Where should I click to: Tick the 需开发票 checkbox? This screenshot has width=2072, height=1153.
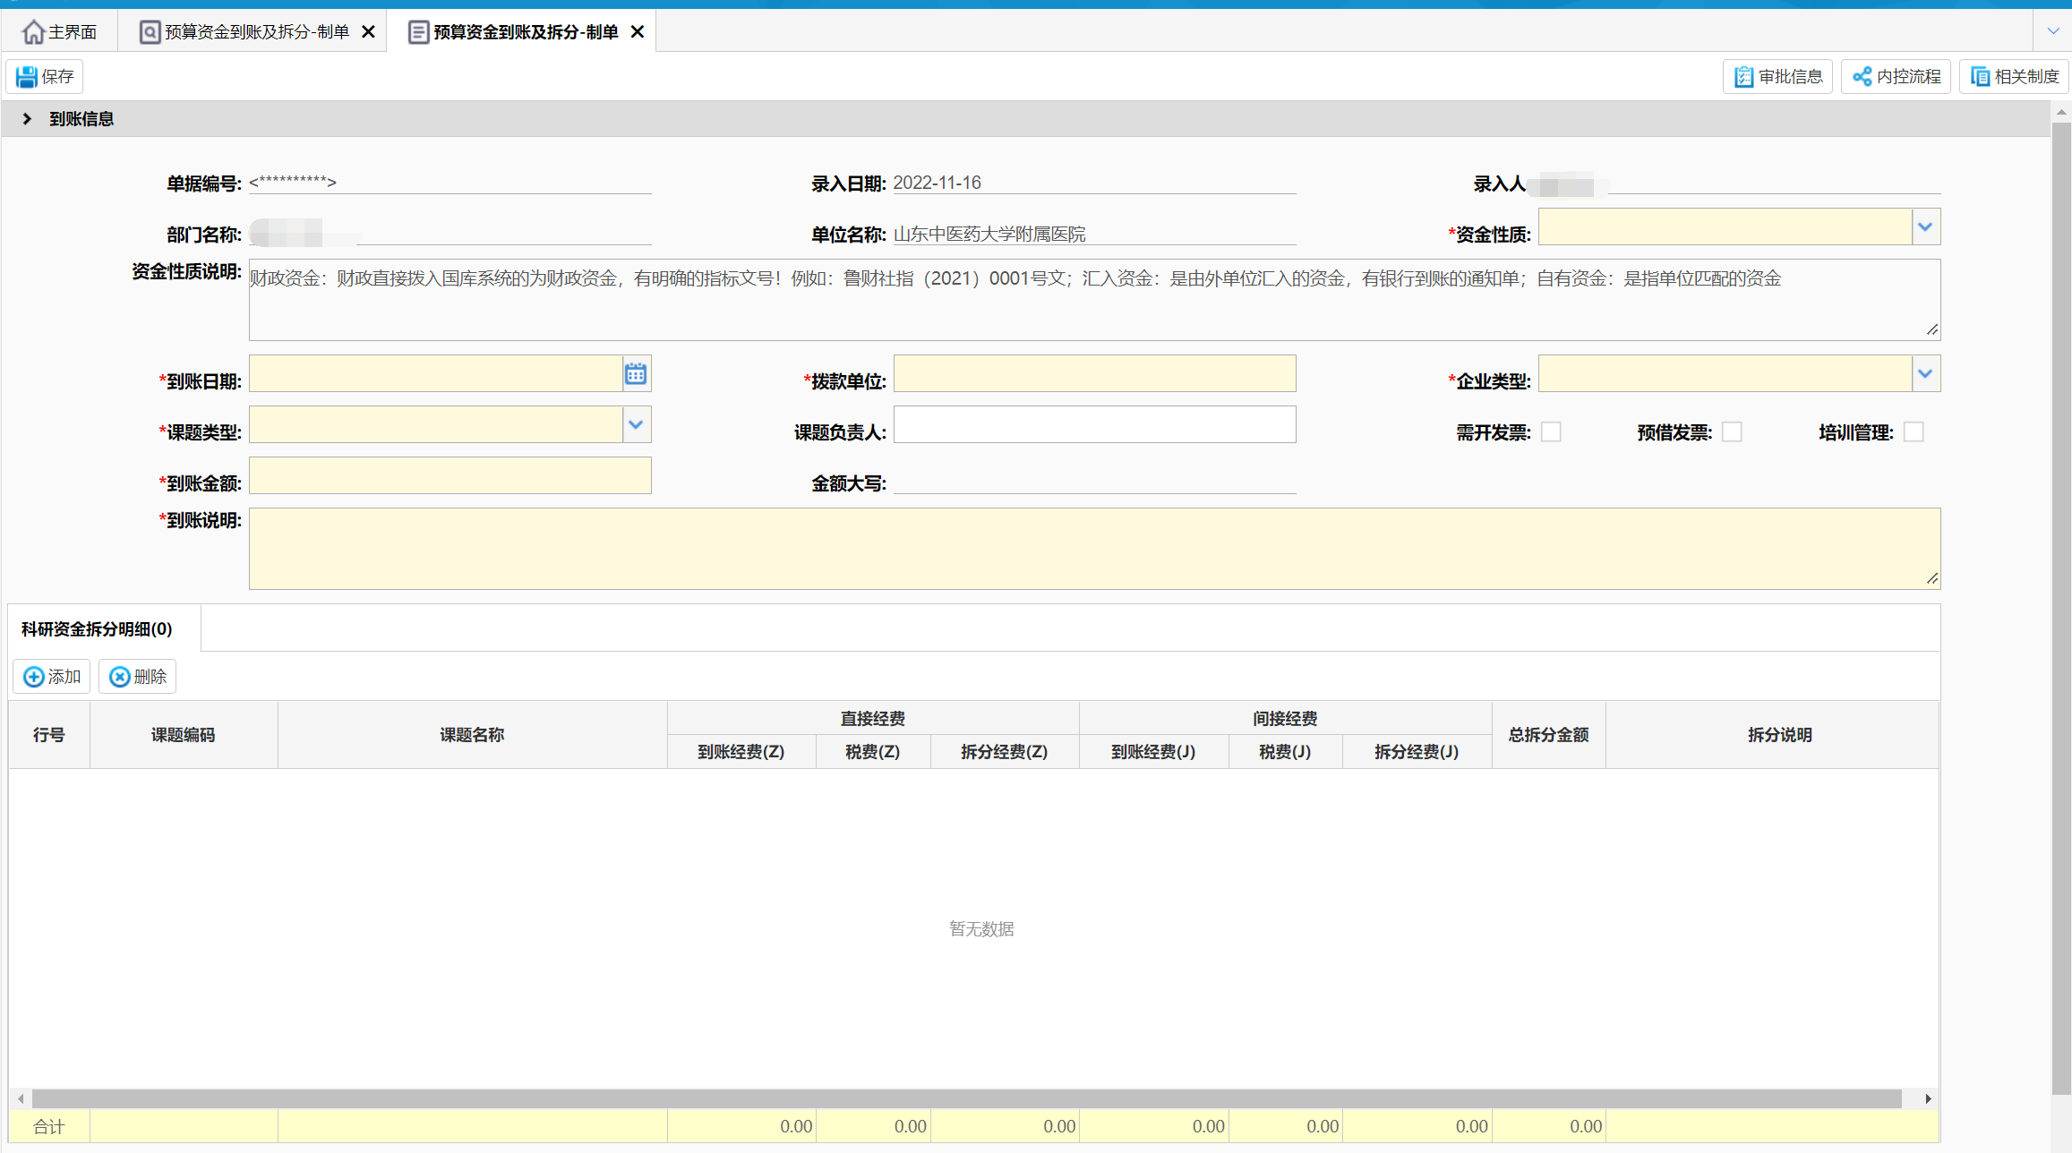[1551, 432]
